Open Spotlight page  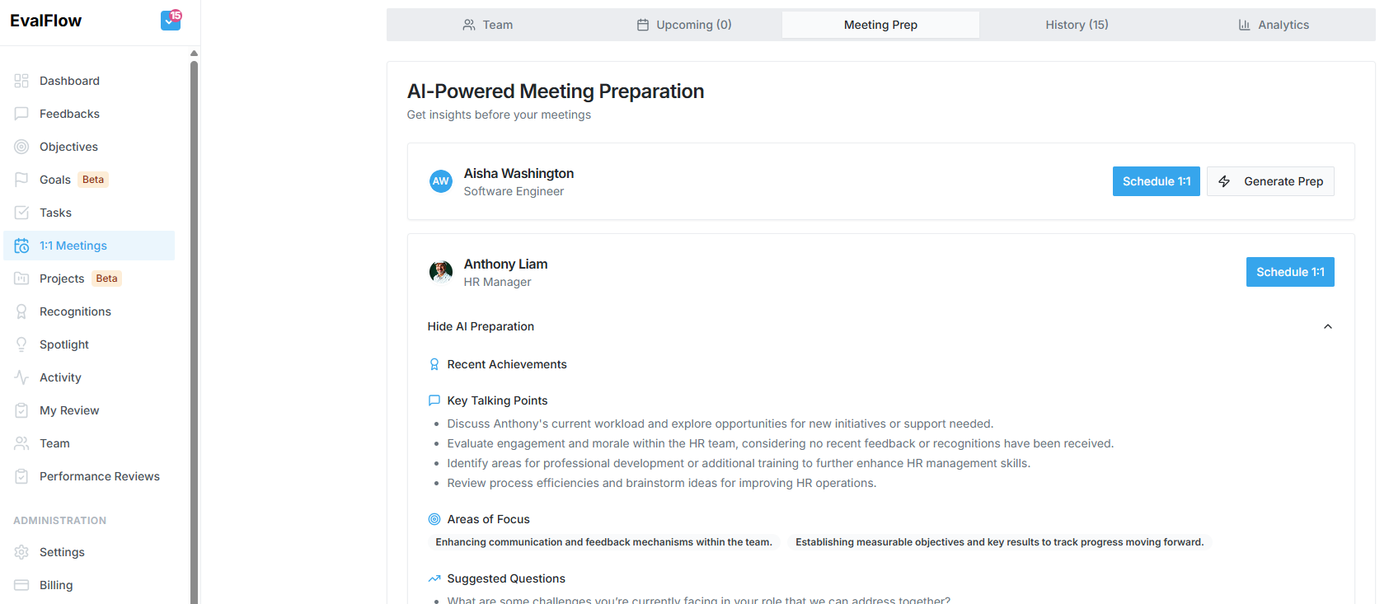(89, 344)
